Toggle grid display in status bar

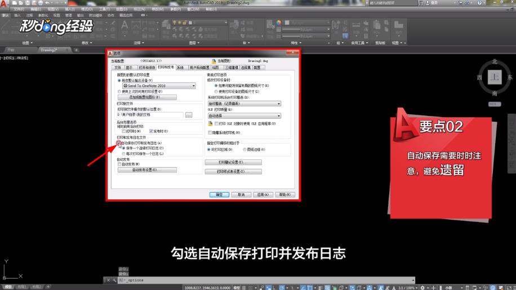244,288
